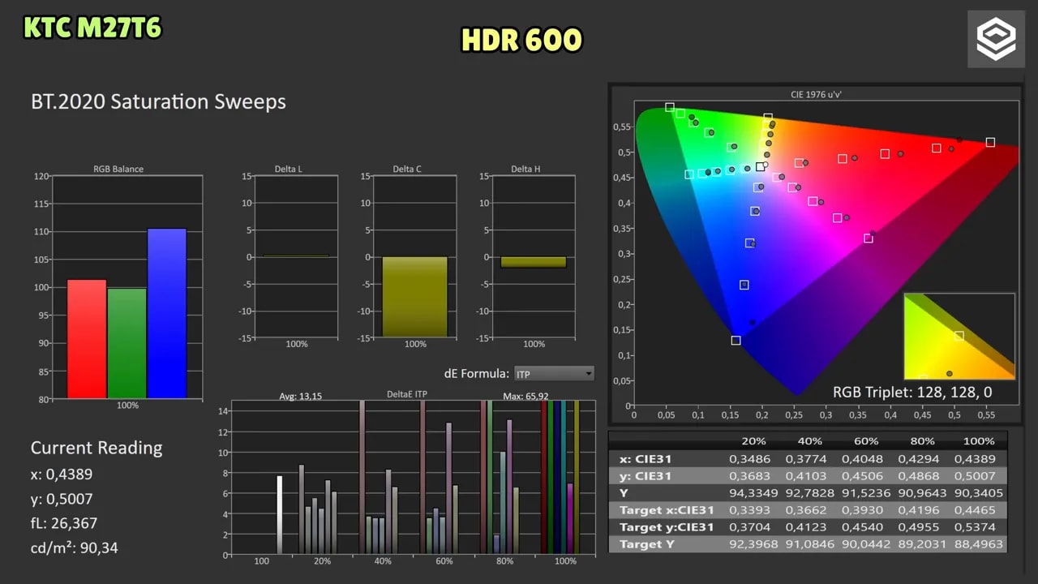Click the 'BT.2020 Saturation Sweeps' title
The image size is (1038, 584).
click(158, 101)
